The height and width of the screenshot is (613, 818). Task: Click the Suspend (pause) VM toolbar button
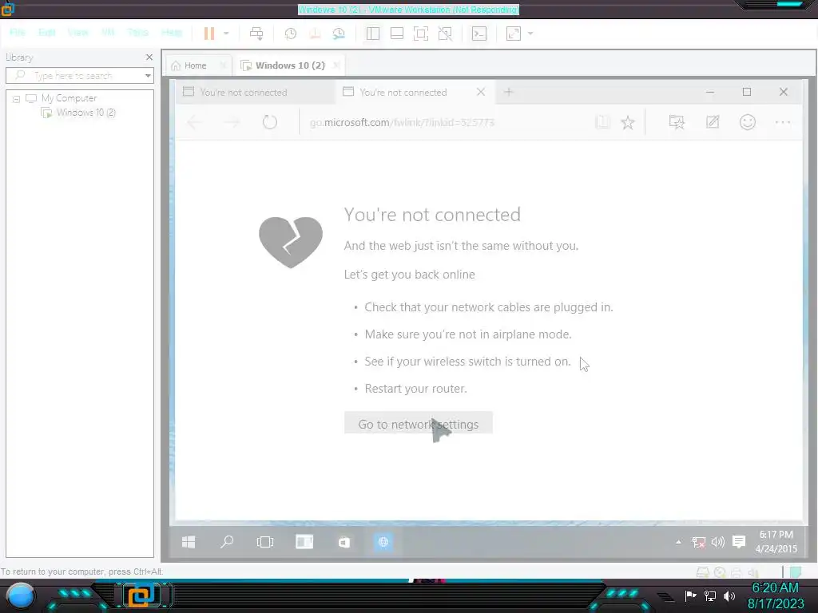coord(209,34)
